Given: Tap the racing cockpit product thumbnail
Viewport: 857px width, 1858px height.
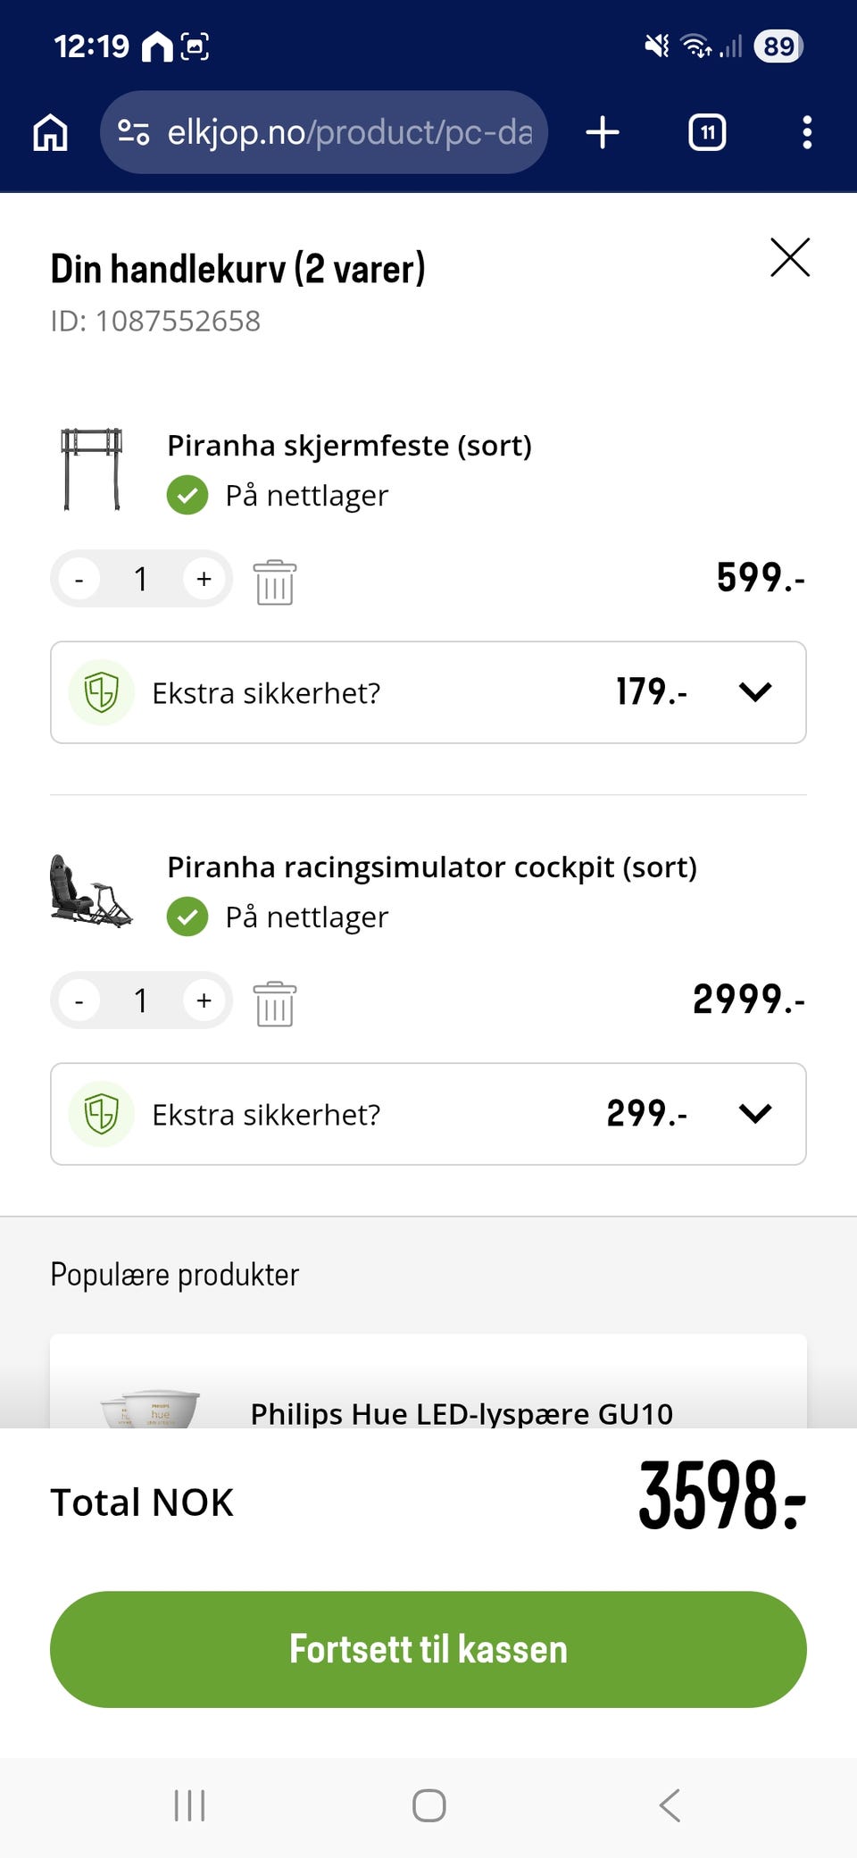Looking at the screenshot, I should click(91, 891).
